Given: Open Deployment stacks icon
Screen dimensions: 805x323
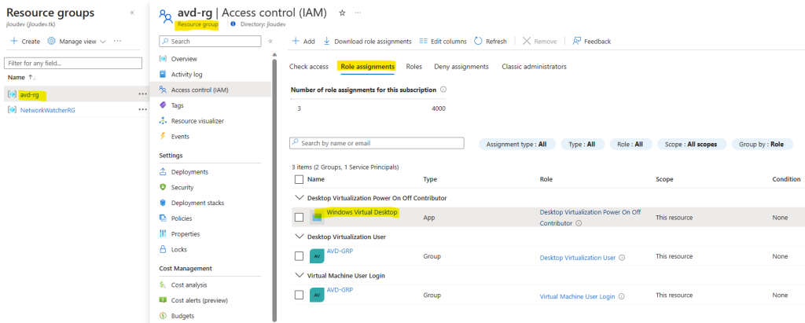Looking at the screenshot, I should (x=163, y=203).
